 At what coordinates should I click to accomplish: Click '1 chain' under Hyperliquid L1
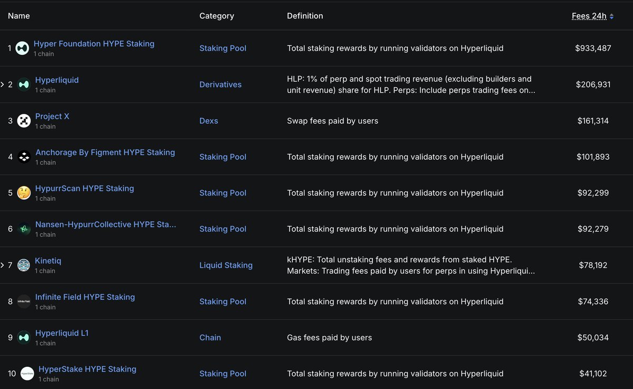tap(45, 343)
